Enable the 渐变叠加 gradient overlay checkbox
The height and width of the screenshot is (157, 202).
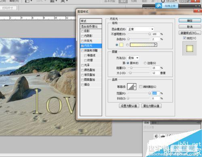82,75
